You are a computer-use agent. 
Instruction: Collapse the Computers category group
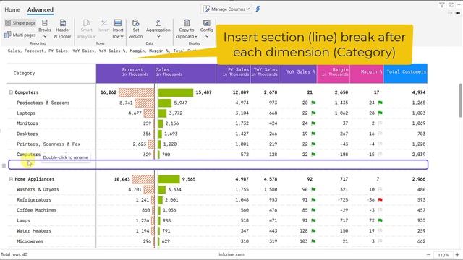[11, 92]
